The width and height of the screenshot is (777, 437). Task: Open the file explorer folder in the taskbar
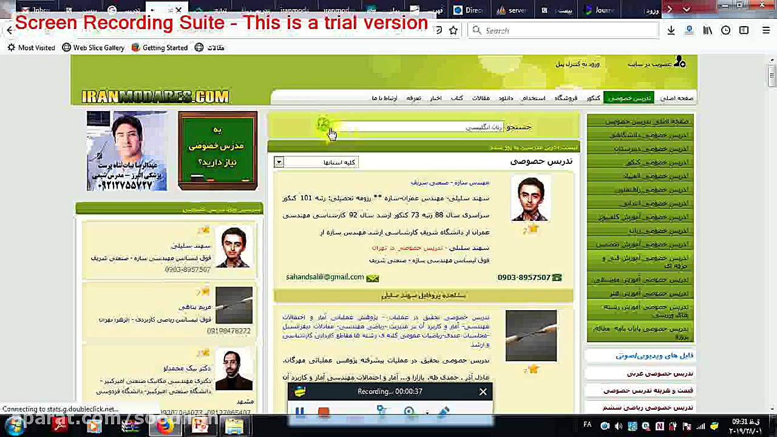[x=234, y=427]
